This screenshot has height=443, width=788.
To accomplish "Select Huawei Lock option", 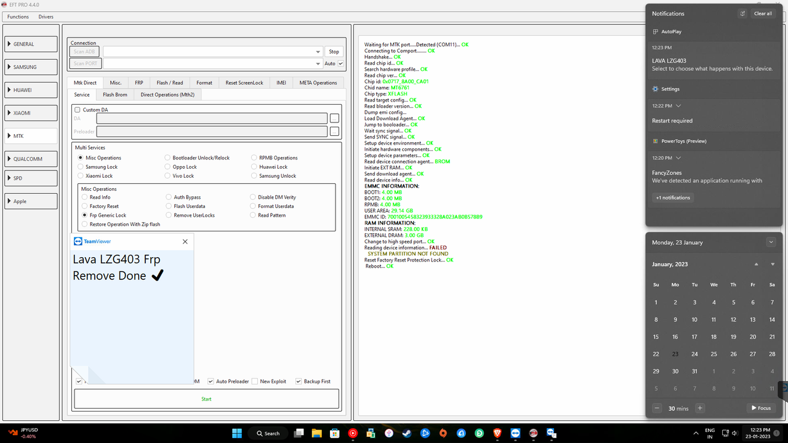I will point(254,167).
